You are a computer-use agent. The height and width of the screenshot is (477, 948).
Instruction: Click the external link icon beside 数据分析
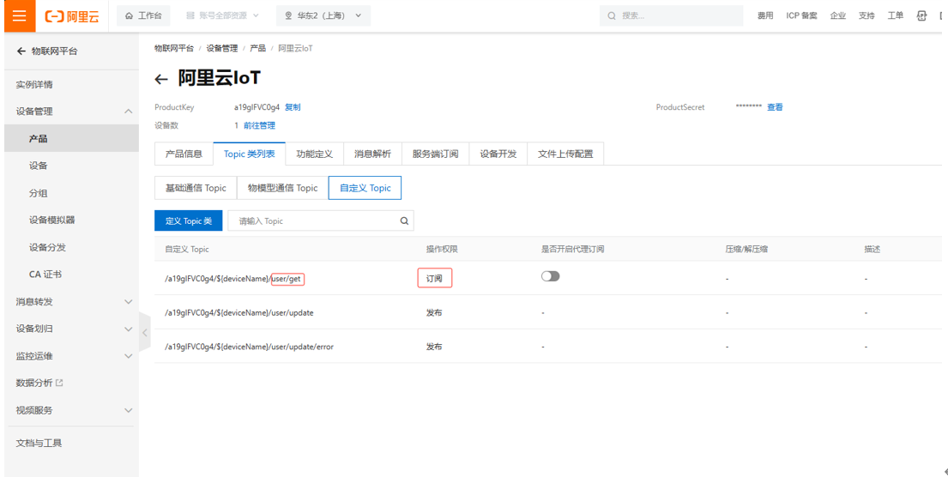pos(59,383)
